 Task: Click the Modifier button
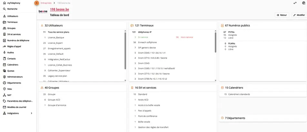[299, 15]
